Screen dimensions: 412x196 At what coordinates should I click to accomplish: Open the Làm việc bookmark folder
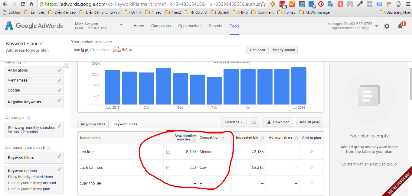click(34, 12)
